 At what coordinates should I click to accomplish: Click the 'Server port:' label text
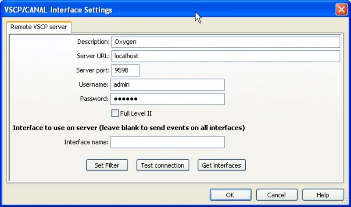click(93, 70)
